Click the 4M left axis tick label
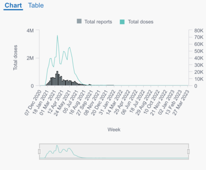 [x=30, y=31]
